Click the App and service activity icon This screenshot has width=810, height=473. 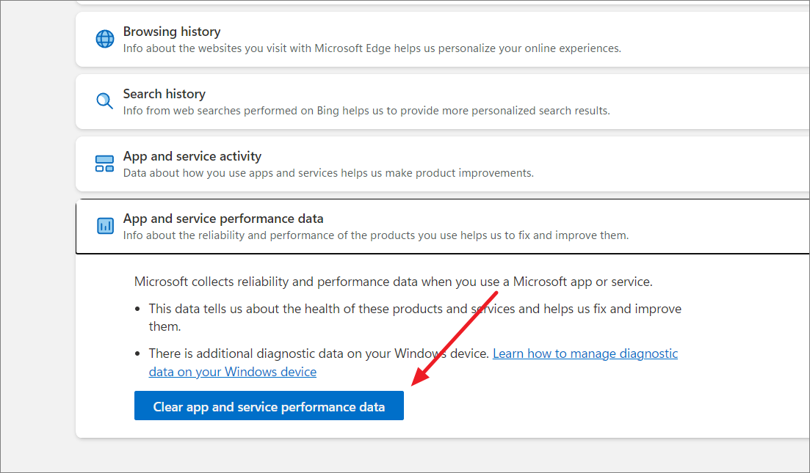click(x=105, y=164)
